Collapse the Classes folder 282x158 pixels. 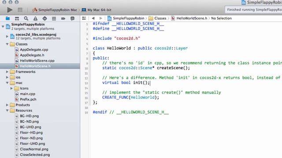click(7, 44)
